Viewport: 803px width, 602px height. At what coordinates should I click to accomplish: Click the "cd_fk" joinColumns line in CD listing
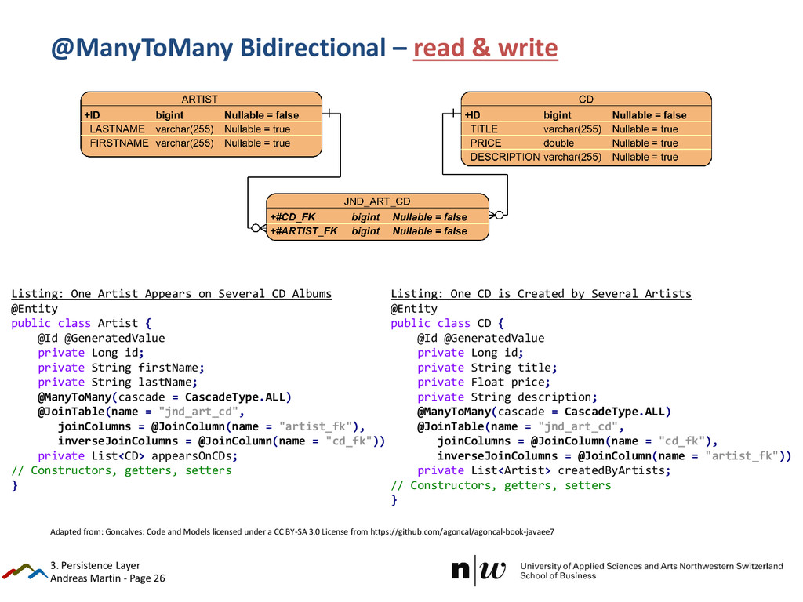point(578,441)
